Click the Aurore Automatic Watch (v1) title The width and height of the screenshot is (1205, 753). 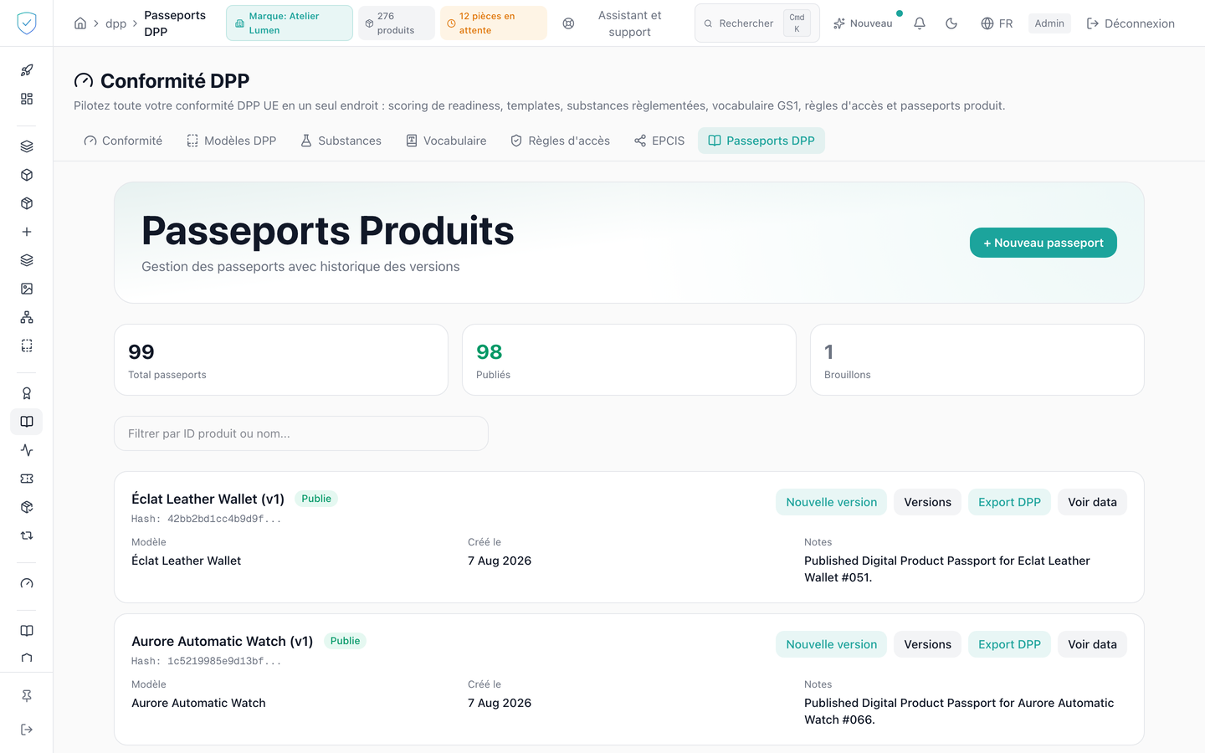[x=222, y=641]
